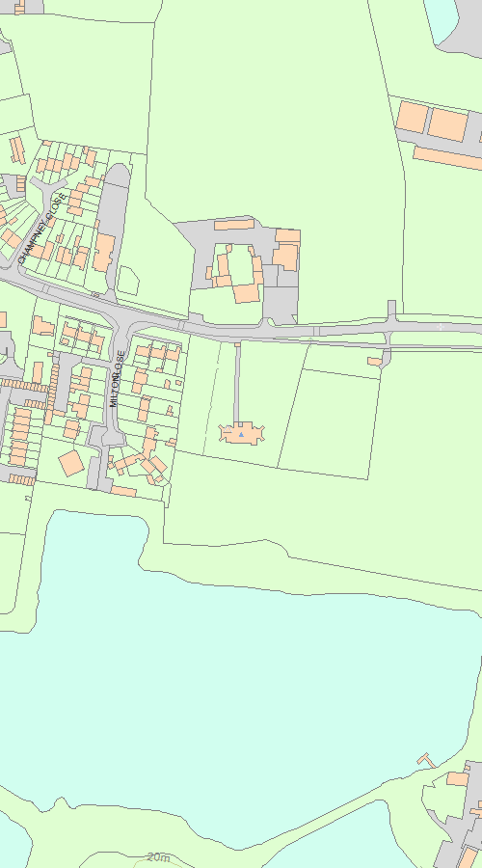Select the L-shaped jetty structure at the lake edge
This screenshot has width=482, height=868.
(x=426, y=760)
